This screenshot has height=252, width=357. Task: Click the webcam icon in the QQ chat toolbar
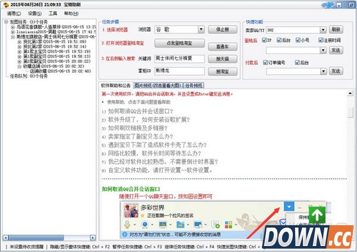(x=145, y=225)
